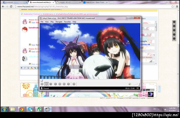180x118 pixels.
Task: Click the globe icon on the page banner
Action: coord(151,94)
